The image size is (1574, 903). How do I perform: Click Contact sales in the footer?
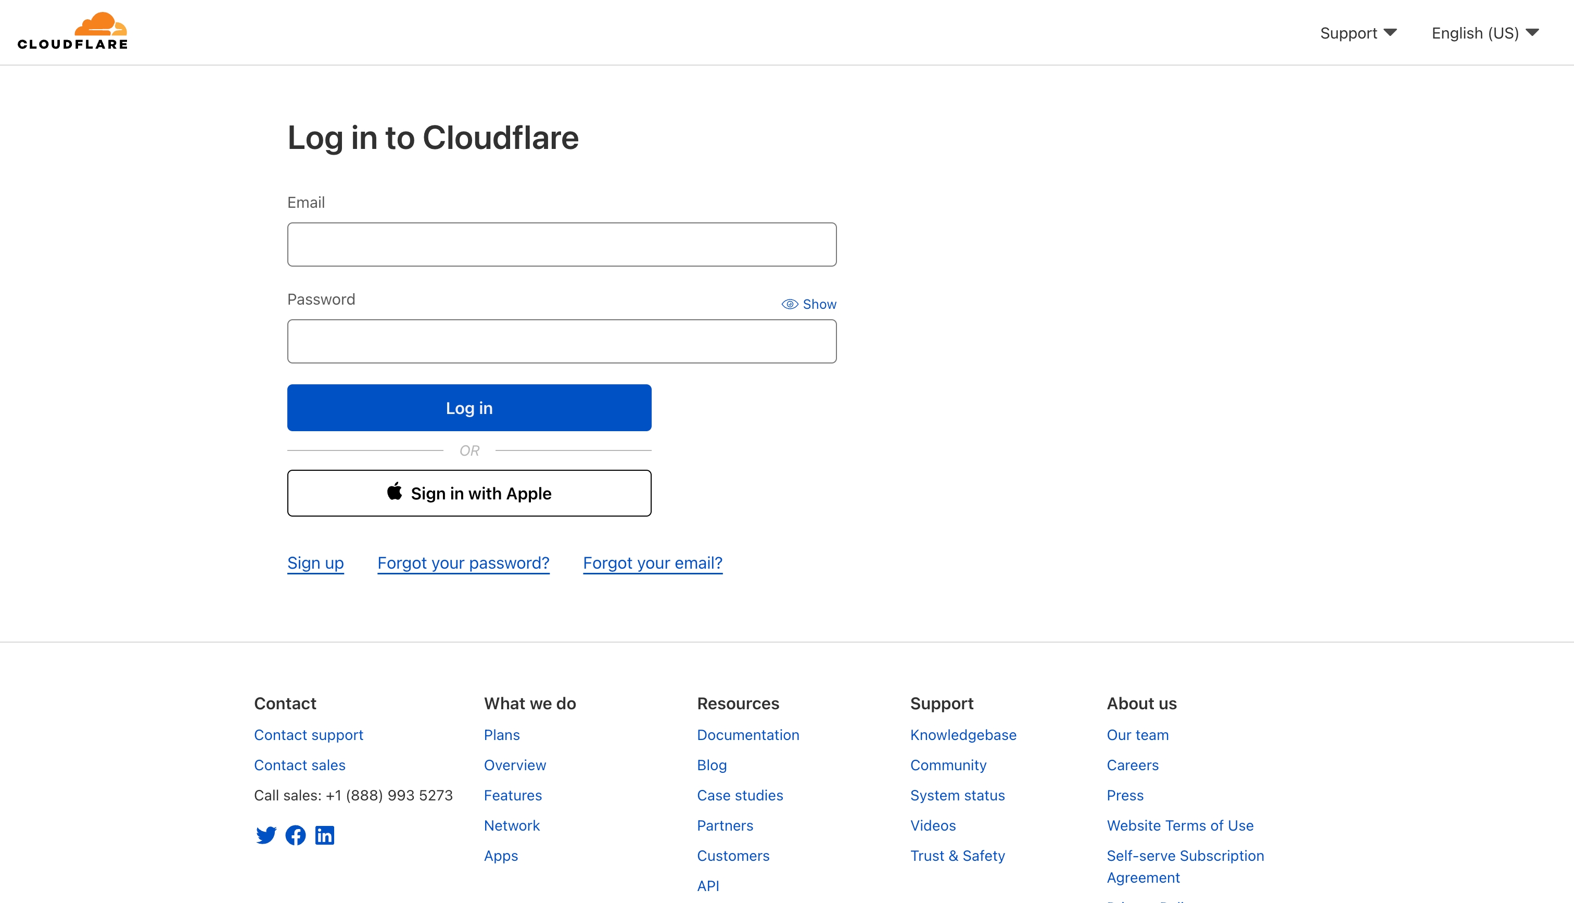click(x=299, y=764)
